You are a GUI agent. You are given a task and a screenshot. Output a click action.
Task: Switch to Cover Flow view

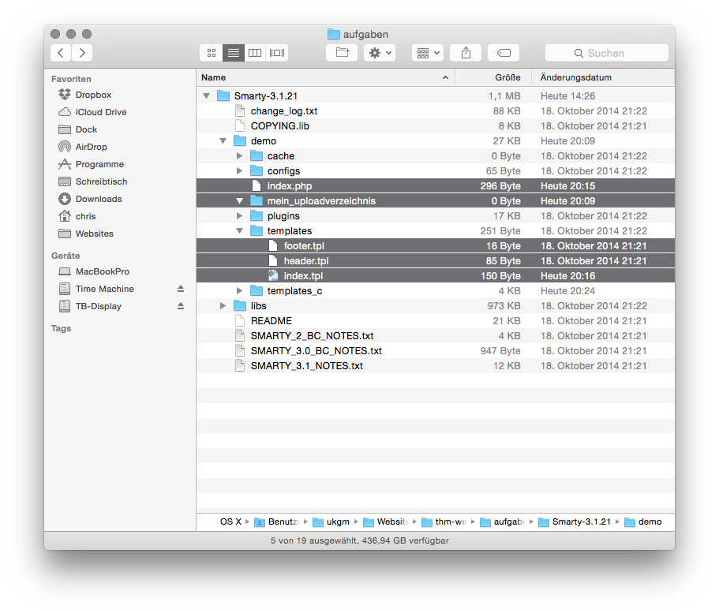point(277,53)
